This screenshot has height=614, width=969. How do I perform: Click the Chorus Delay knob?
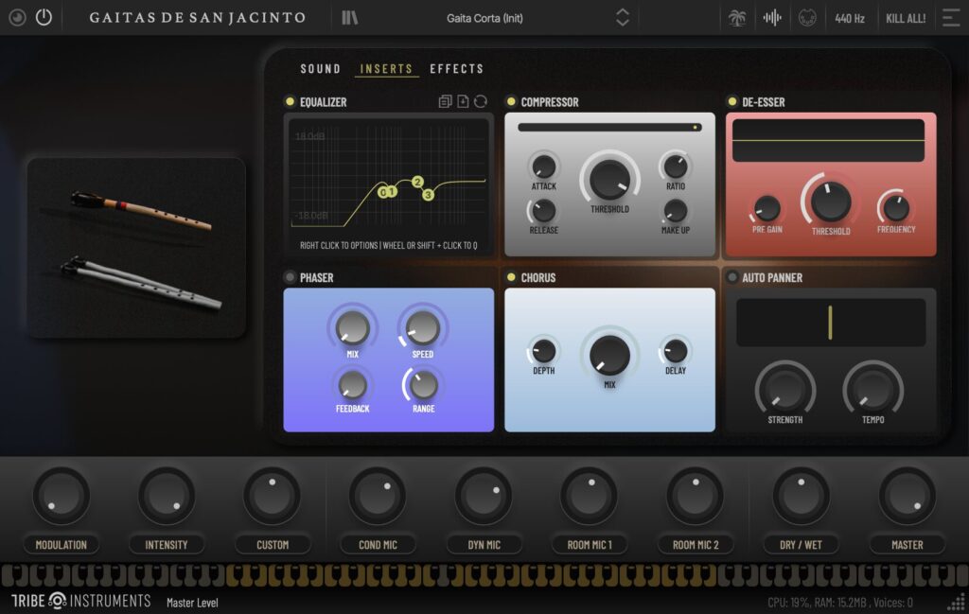[676, 351]
